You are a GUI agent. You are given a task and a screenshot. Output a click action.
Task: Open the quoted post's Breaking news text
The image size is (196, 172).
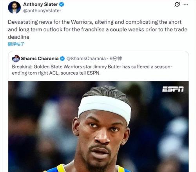coord(92,70)
